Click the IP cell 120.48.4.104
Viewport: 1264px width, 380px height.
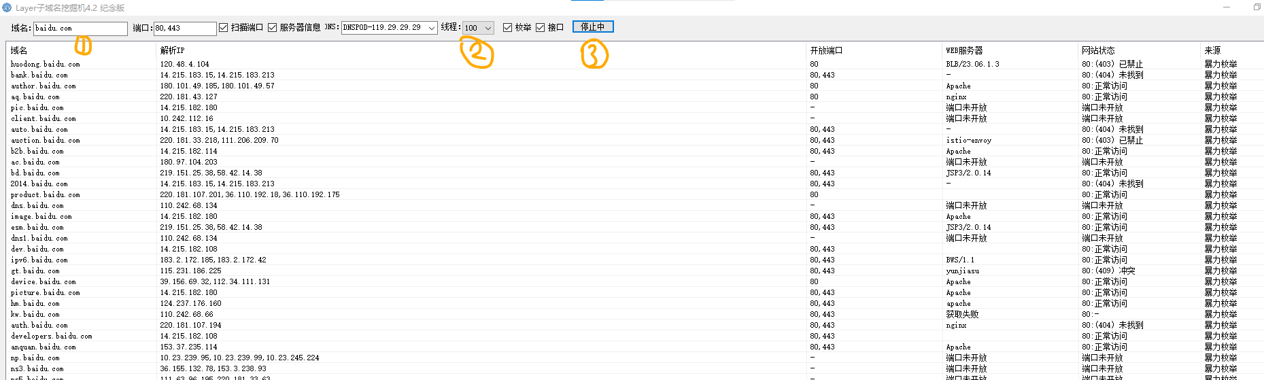coord(184,64)
